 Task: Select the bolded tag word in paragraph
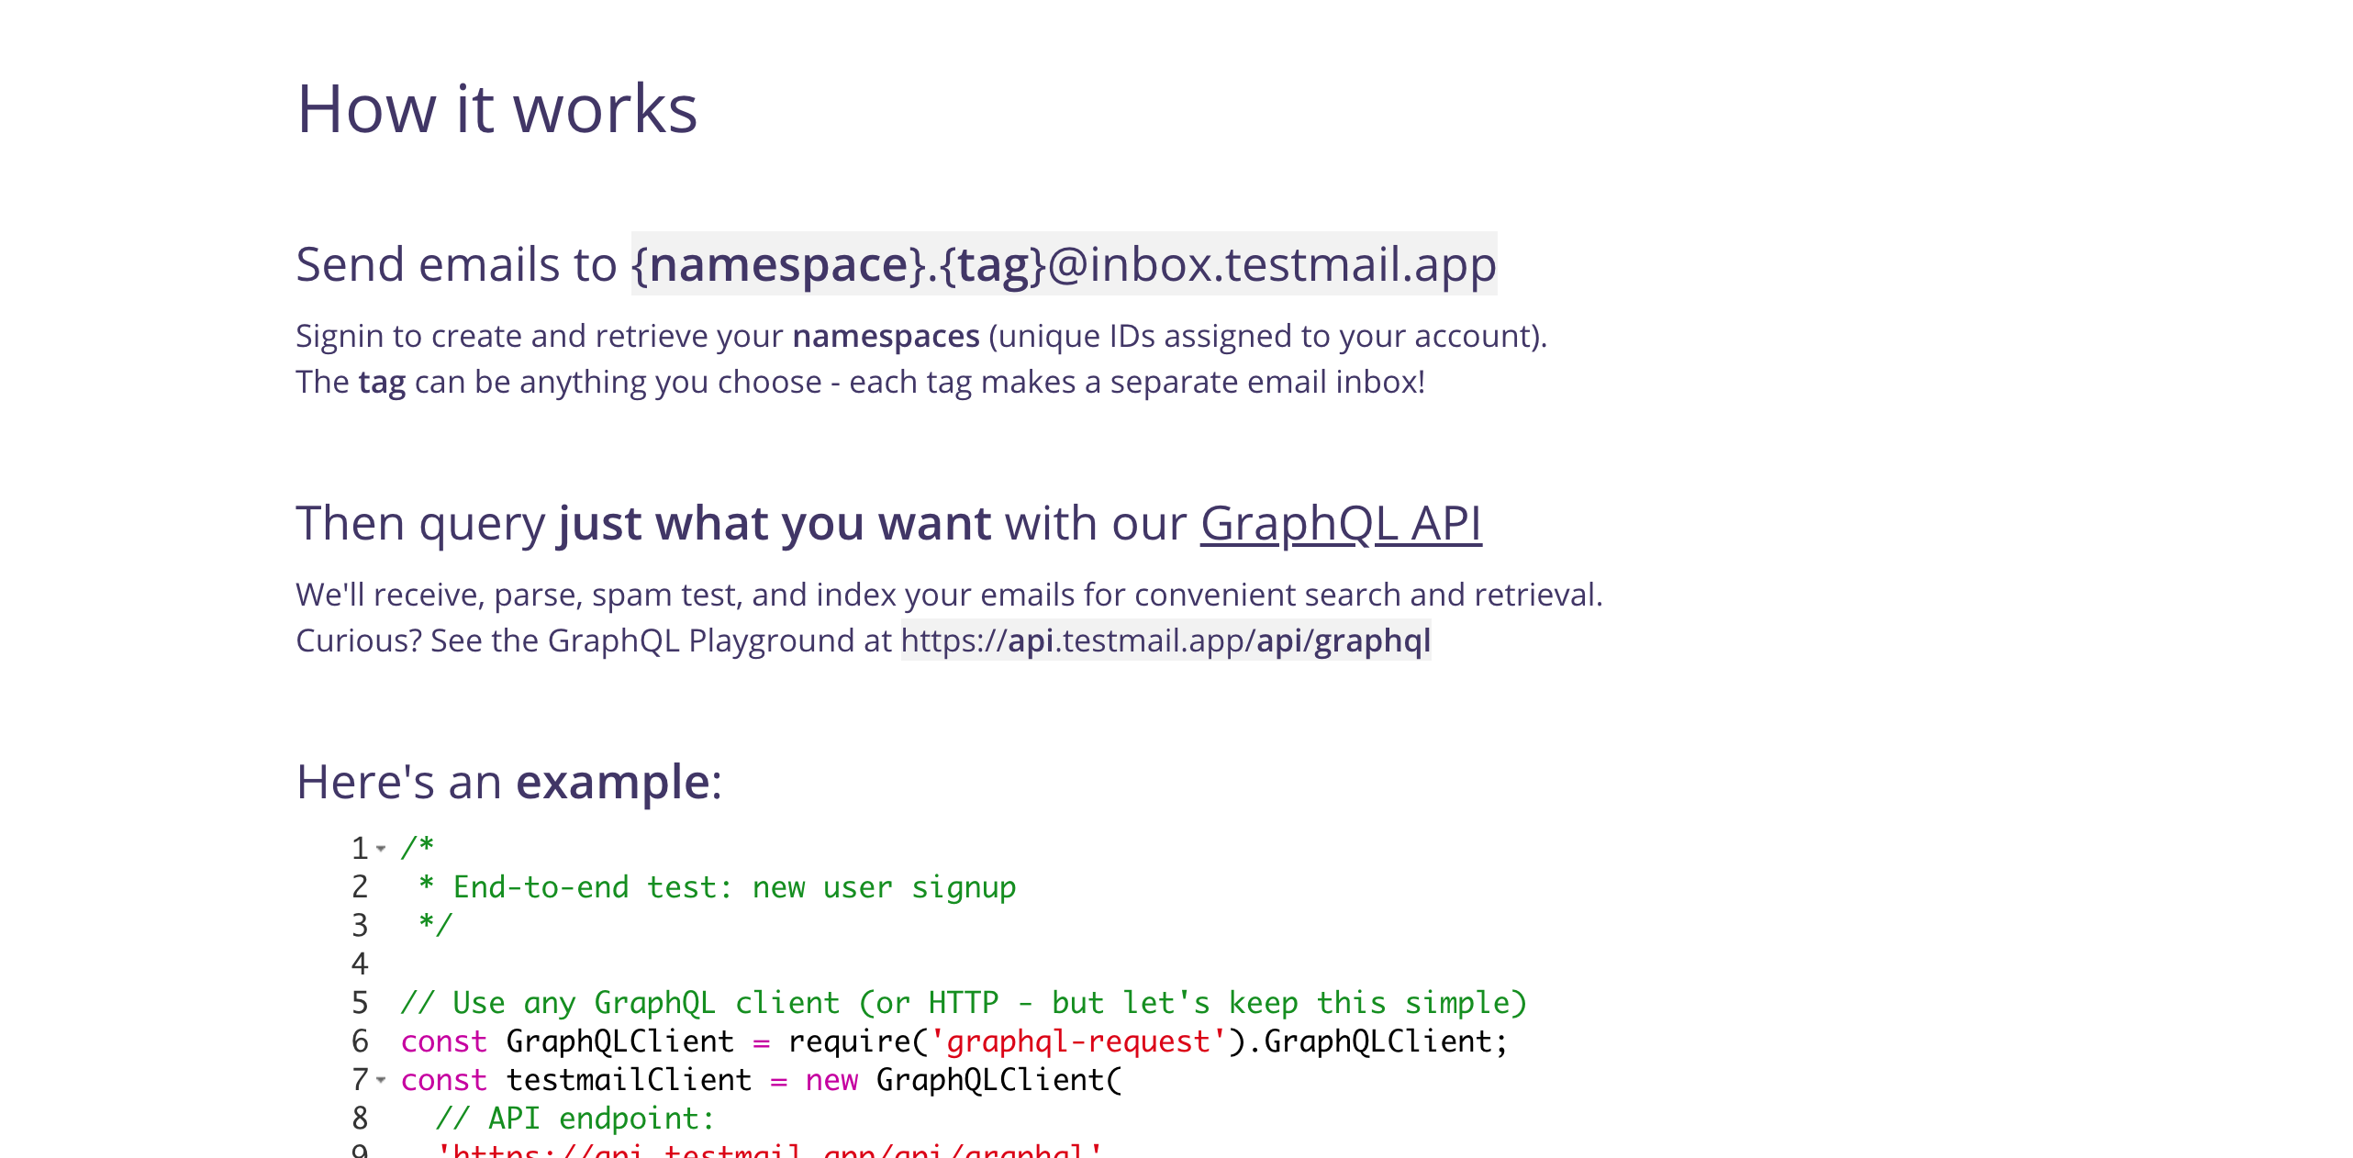coord(381,381)
